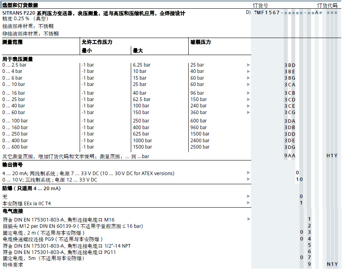Select the 0 ... 16 bar range cell
Image resolution: width=344 pixels, height=271 pixels.
point(13,93)
